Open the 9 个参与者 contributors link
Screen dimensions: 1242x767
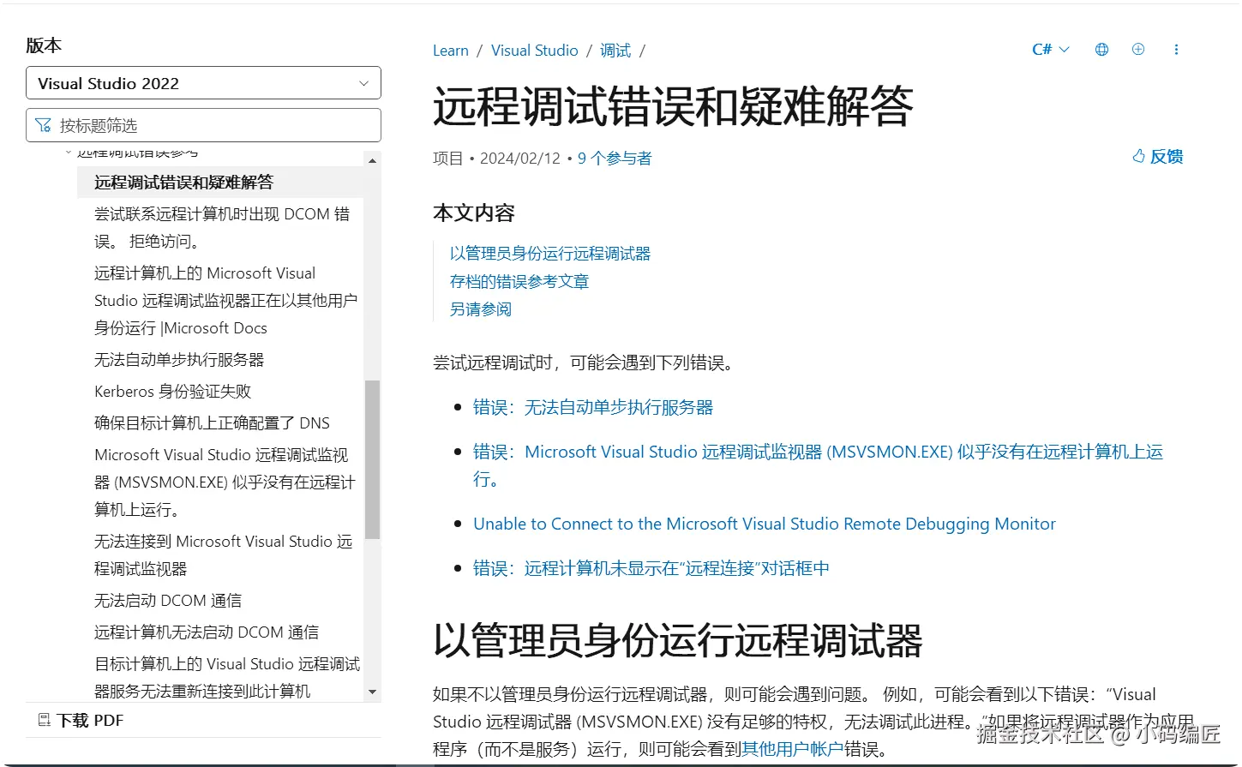pyautogui.click(x=615, y=159)
